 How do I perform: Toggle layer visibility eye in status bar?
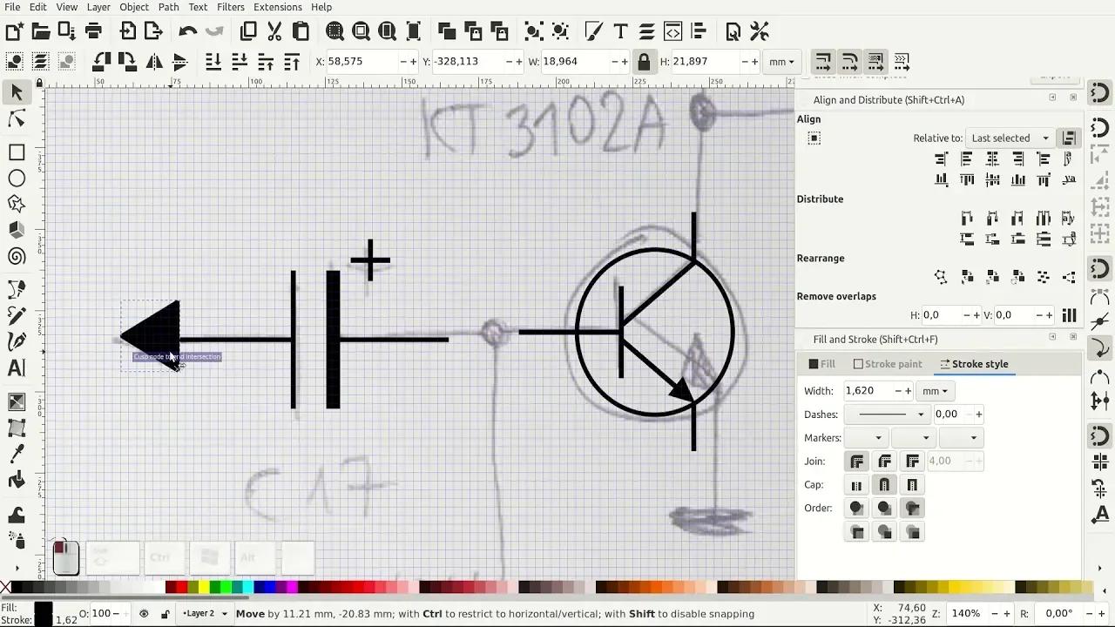point(145,613)
